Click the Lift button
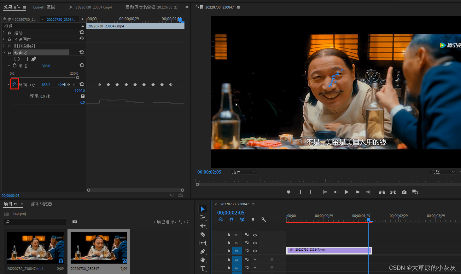 382,192
